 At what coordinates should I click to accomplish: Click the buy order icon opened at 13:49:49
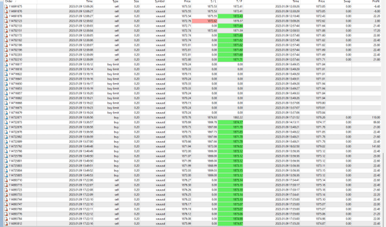6,151
